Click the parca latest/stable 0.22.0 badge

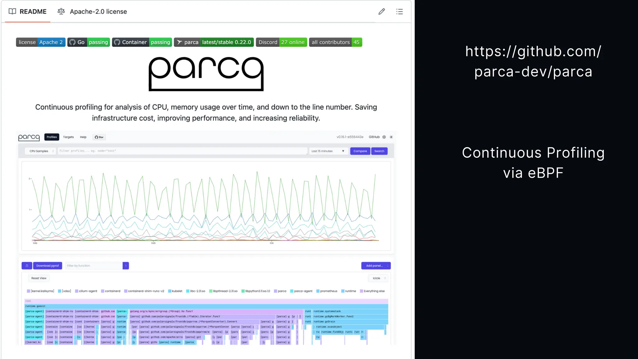click(214, 42)
